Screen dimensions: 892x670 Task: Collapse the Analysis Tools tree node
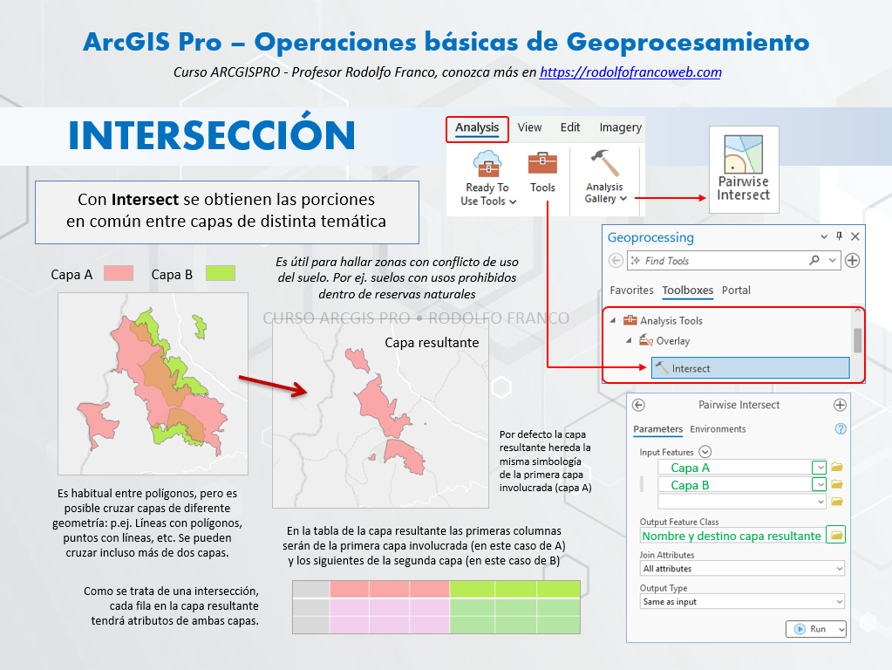point(612,321)
